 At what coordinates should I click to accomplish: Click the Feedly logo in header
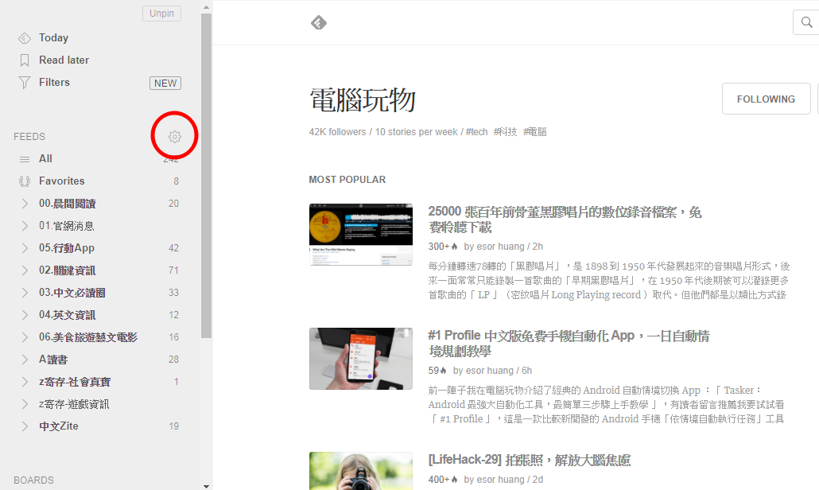click(319, 23)
